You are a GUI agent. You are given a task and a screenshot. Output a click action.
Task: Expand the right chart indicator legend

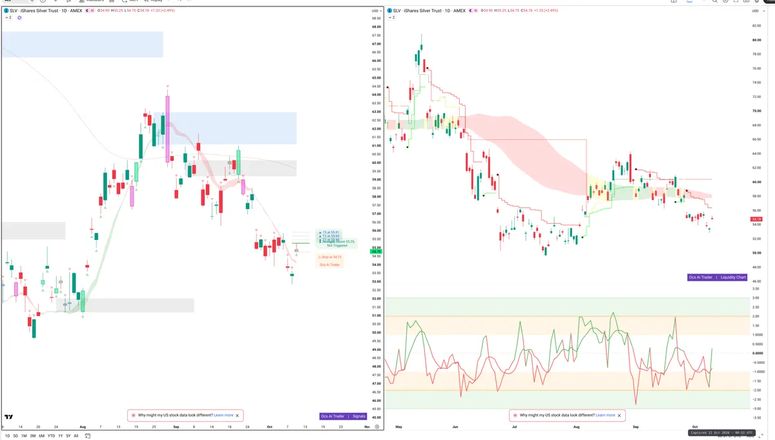391,17
